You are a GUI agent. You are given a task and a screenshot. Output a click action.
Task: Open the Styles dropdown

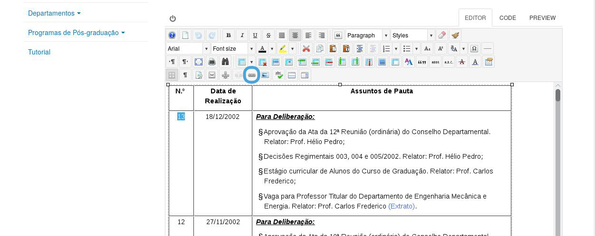point(413,35)
